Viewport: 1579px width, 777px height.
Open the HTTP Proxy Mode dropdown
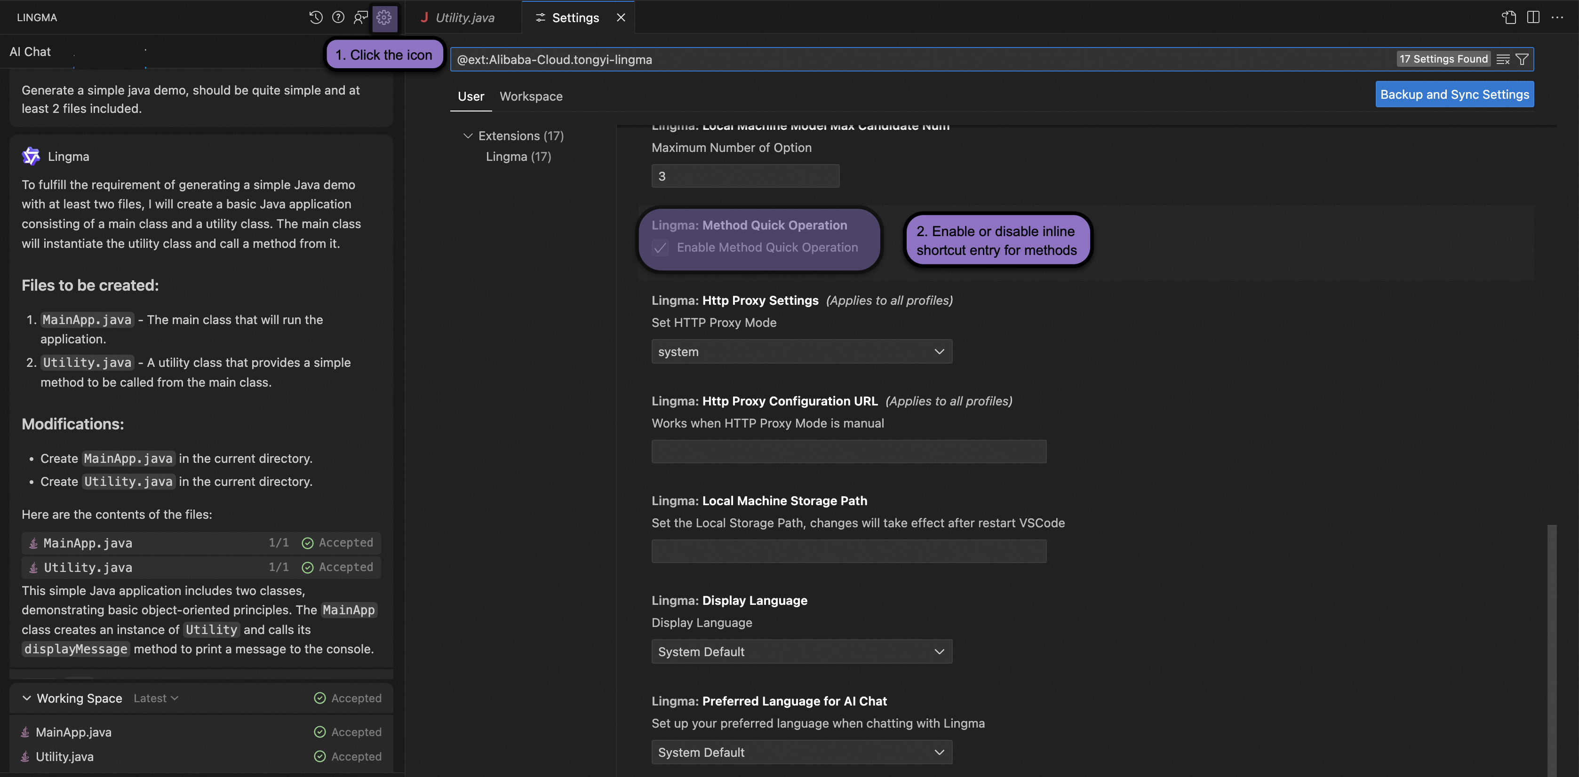pyautogui.click(x=802, y=351)
